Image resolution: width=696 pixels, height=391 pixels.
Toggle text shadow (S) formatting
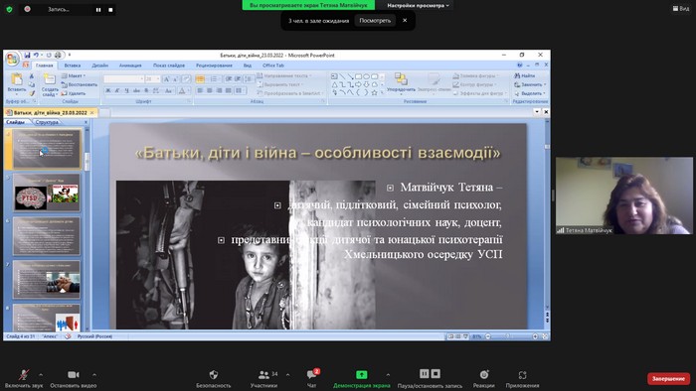click(146, 90)
